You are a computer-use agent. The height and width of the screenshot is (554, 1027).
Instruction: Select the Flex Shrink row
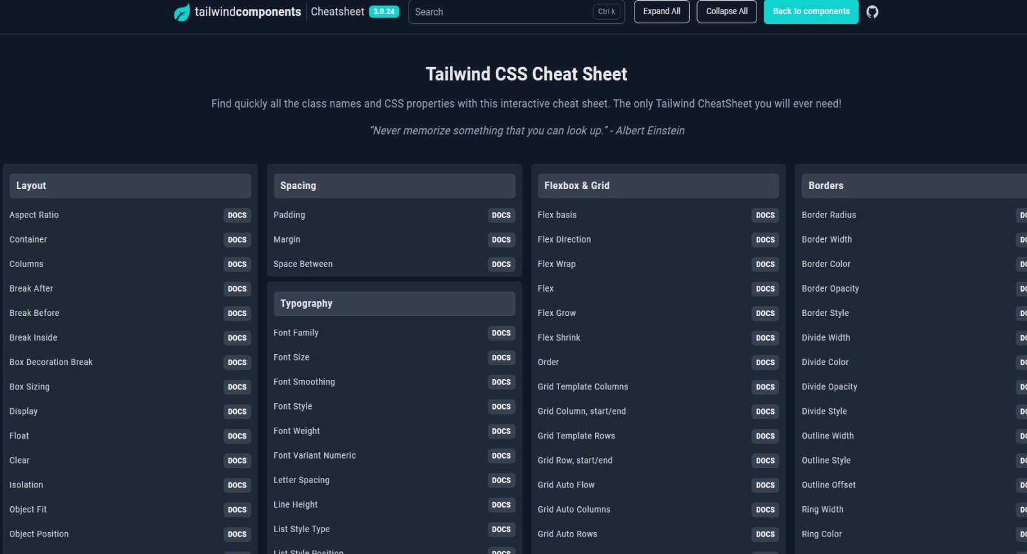point(658,338)
